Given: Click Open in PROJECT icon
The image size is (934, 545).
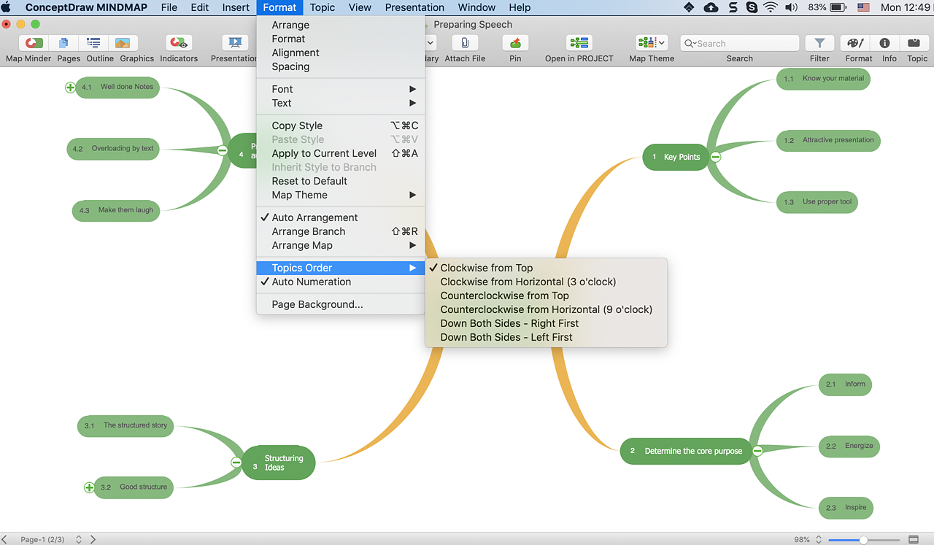Looking at the screenshot, I should click(579, 44).
